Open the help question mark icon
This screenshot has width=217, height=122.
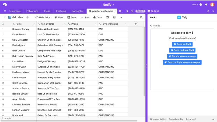coord(201,5)
